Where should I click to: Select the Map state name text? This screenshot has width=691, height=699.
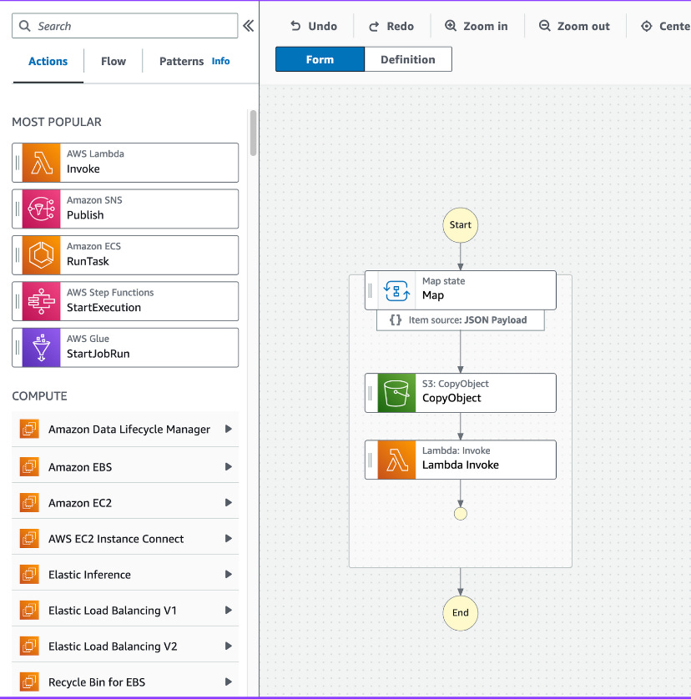433,295
